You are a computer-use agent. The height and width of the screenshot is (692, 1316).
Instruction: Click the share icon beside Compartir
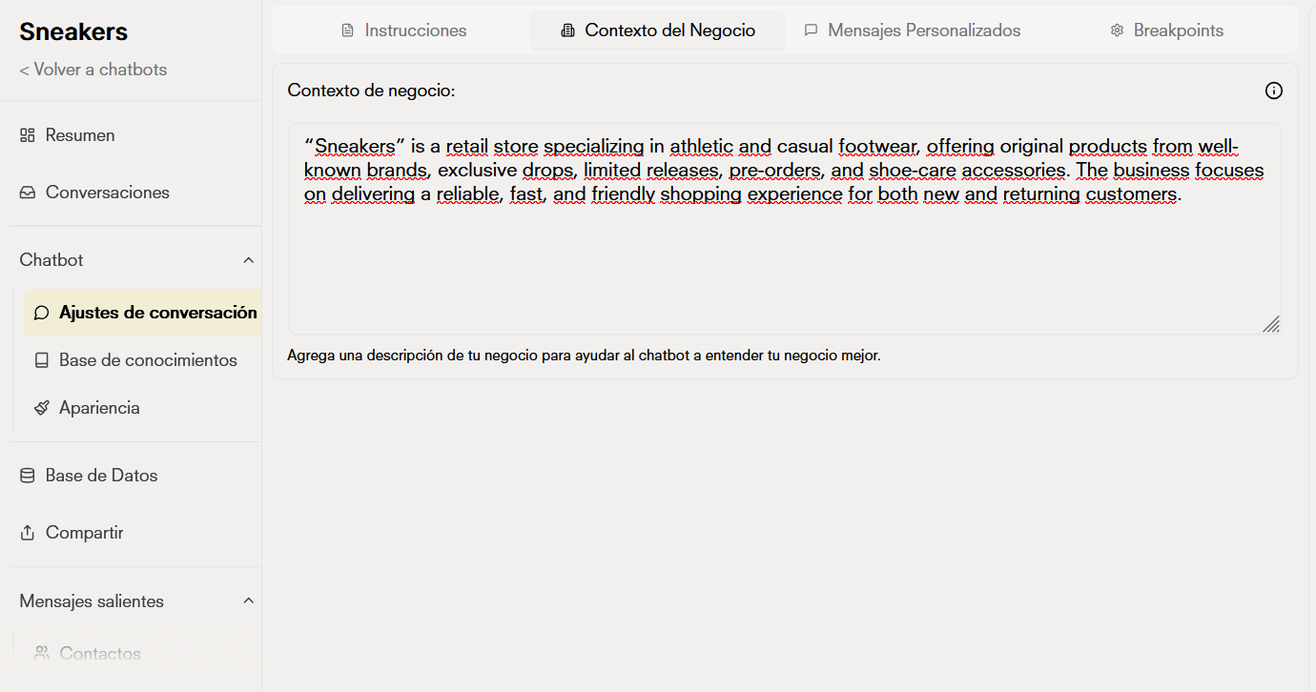click(x=27, y=532)
